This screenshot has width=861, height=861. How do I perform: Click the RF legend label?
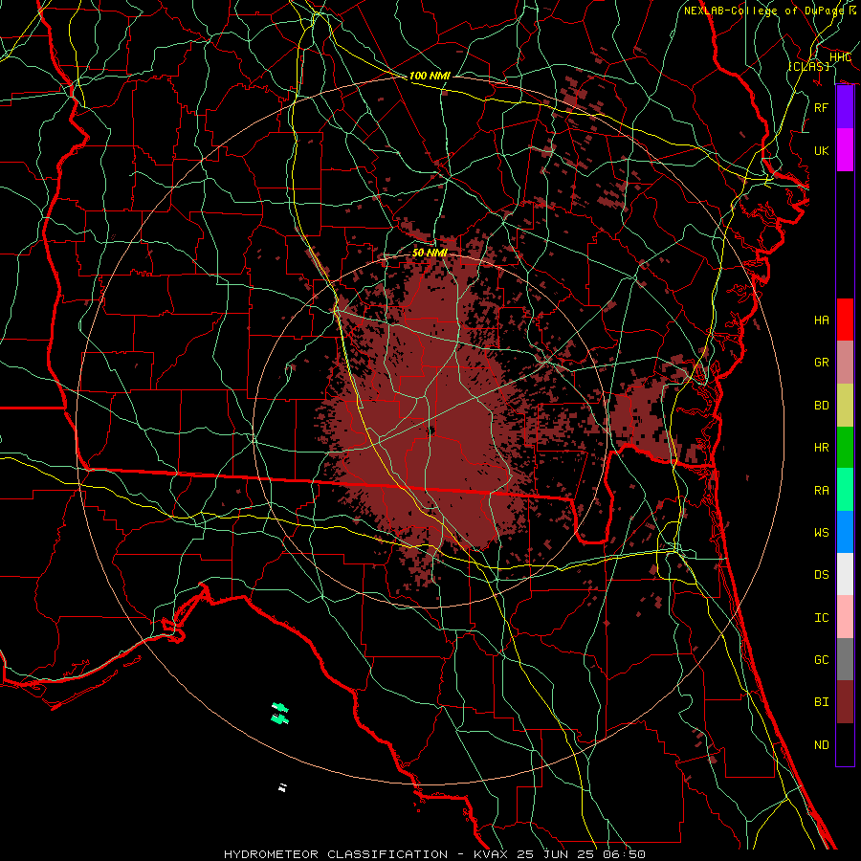(x=822, y=107)
